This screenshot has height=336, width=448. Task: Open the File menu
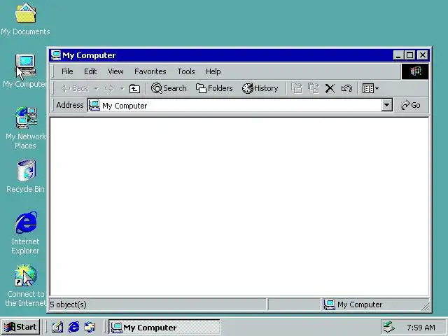tap(67, 71)
